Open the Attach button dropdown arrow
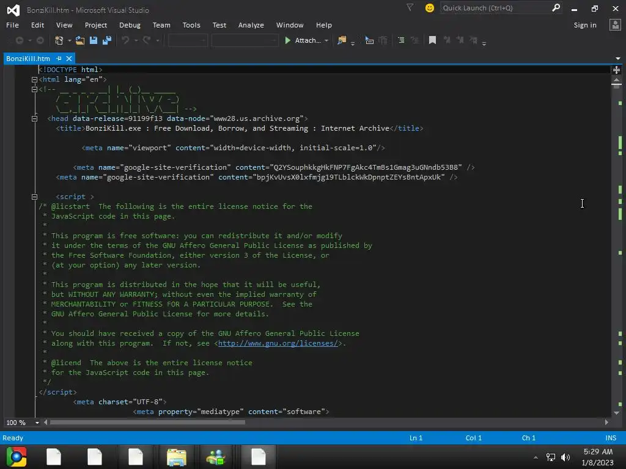The image size is (626, 469). [x=326, y=40]
